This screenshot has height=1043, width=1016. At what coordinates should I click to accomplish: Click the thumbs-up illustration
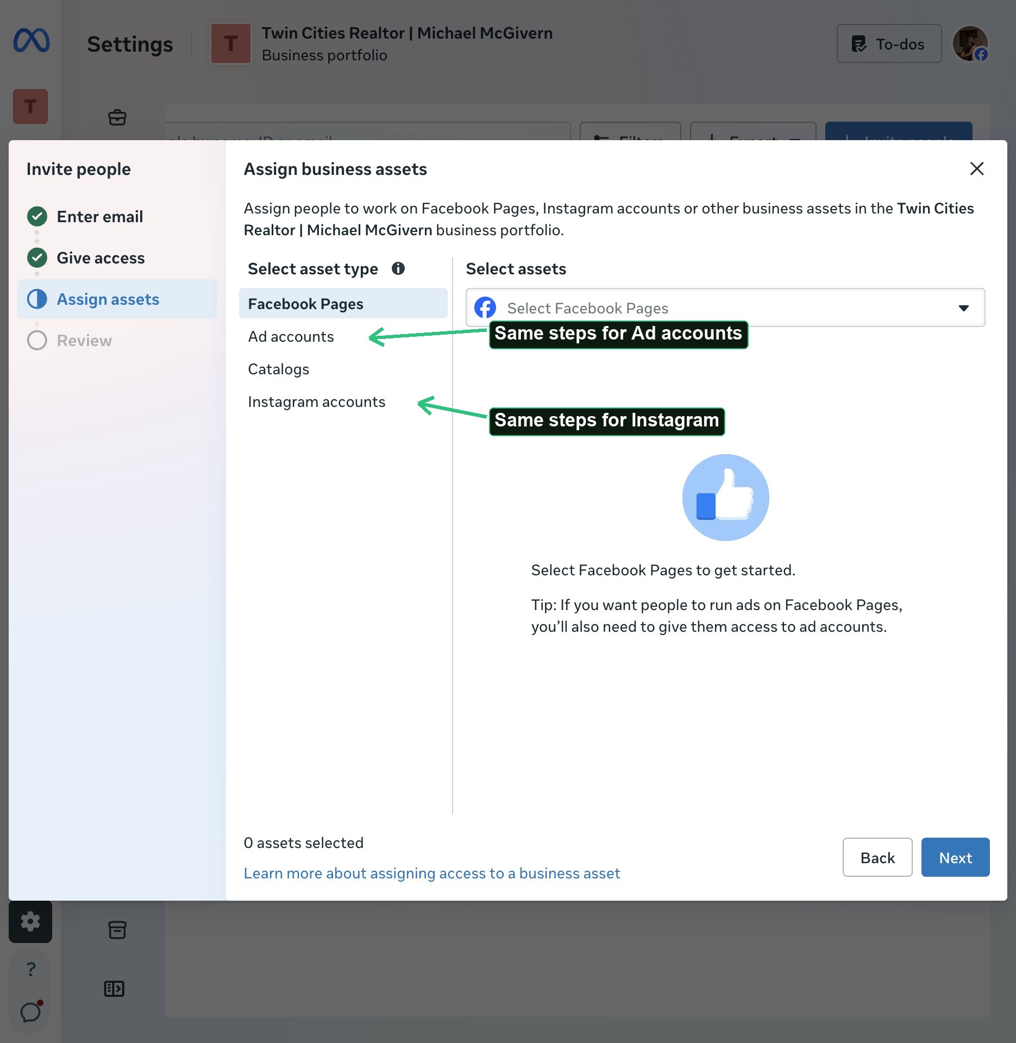tap(725, 497)
